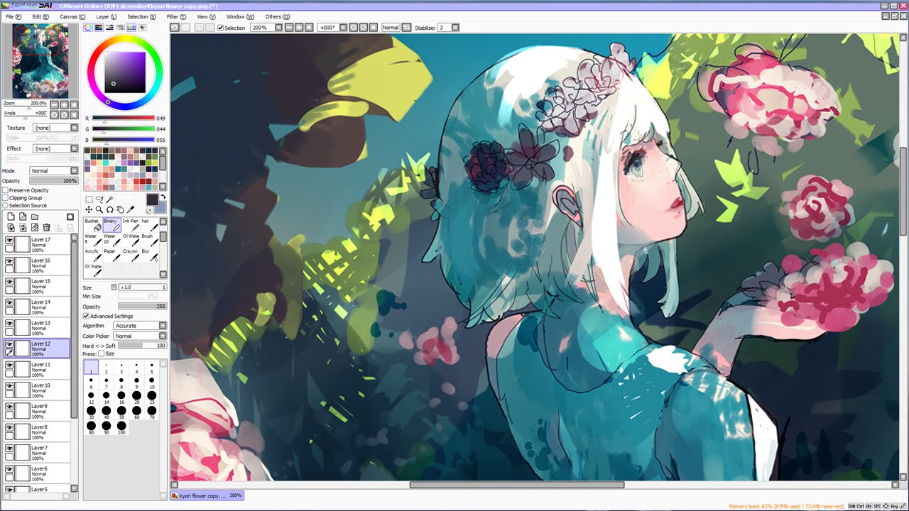Select the hand pan tool
Screen dimensions: 909x511
coord(120,209)
